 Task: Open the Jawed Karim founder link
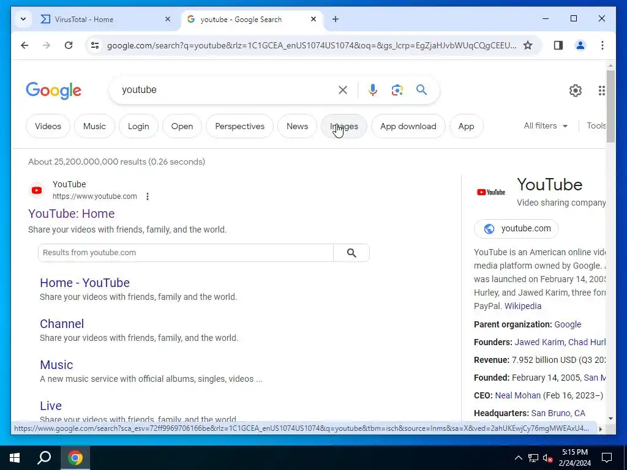pyautogui.click(x=539, y=342)
